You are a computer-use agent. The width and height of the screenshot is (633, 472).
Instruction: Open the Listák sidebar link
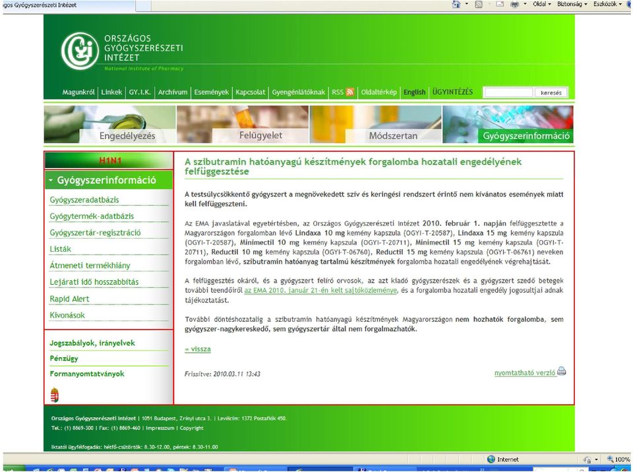(60, 249)
